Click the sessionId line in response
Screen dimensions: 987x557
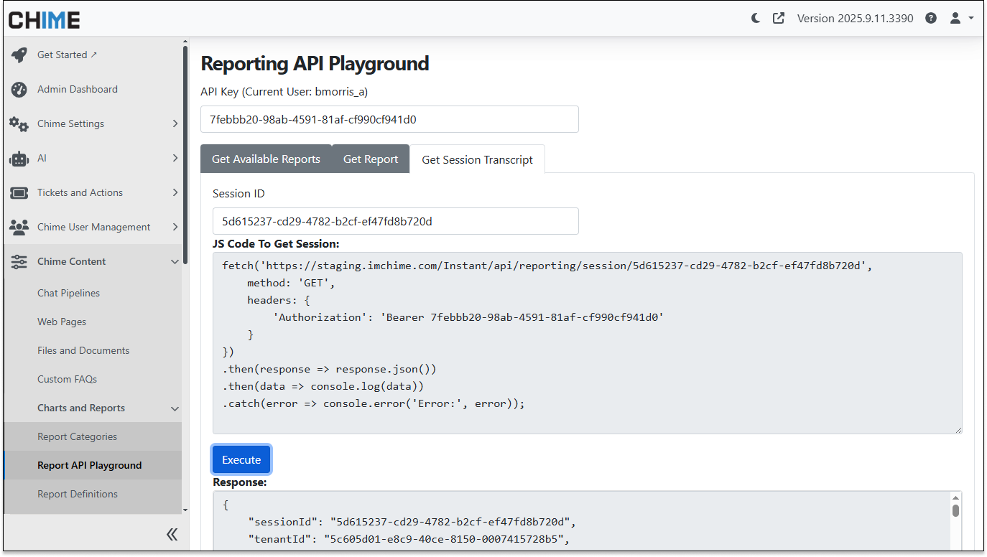tap(412, 521)
